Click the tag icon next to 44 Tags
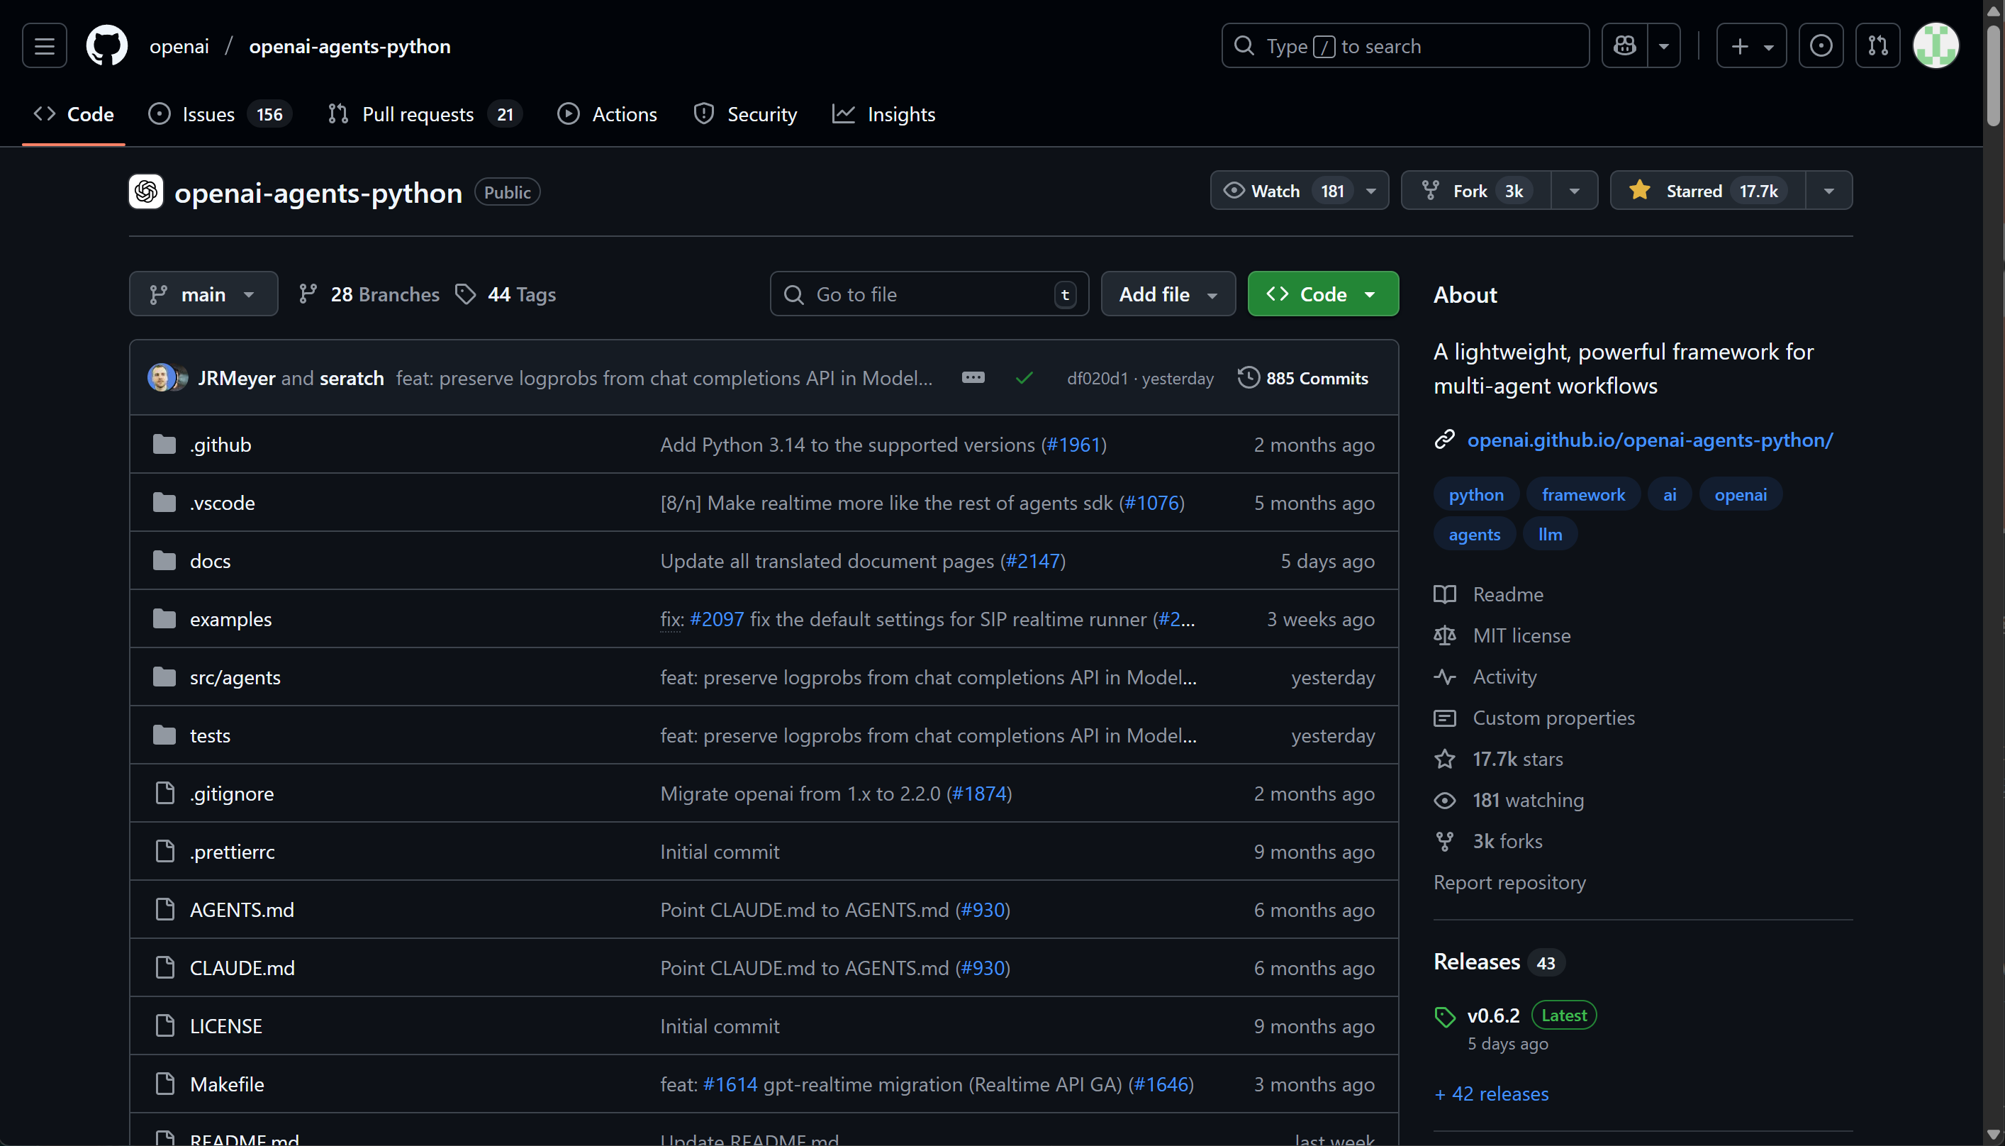This screenshot has height=1146, width=2005. click(466, 294)
